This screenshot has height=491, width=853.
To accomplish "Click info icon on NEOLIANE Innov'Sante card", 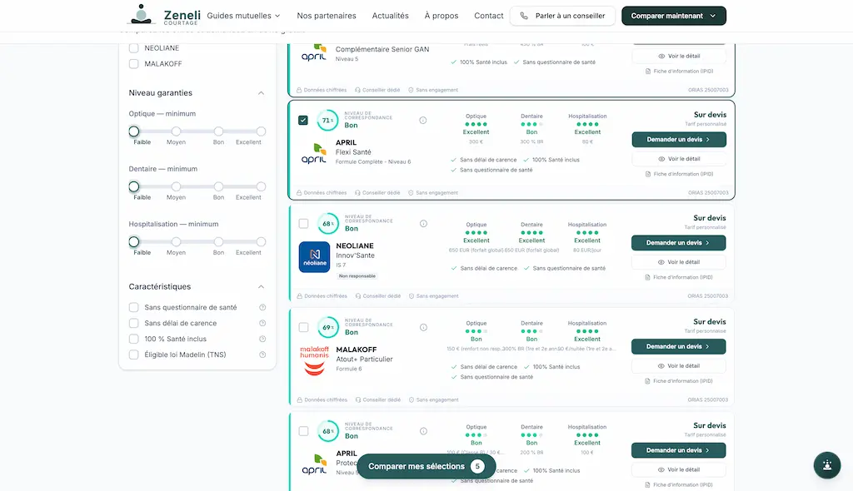I will point(423,224).
